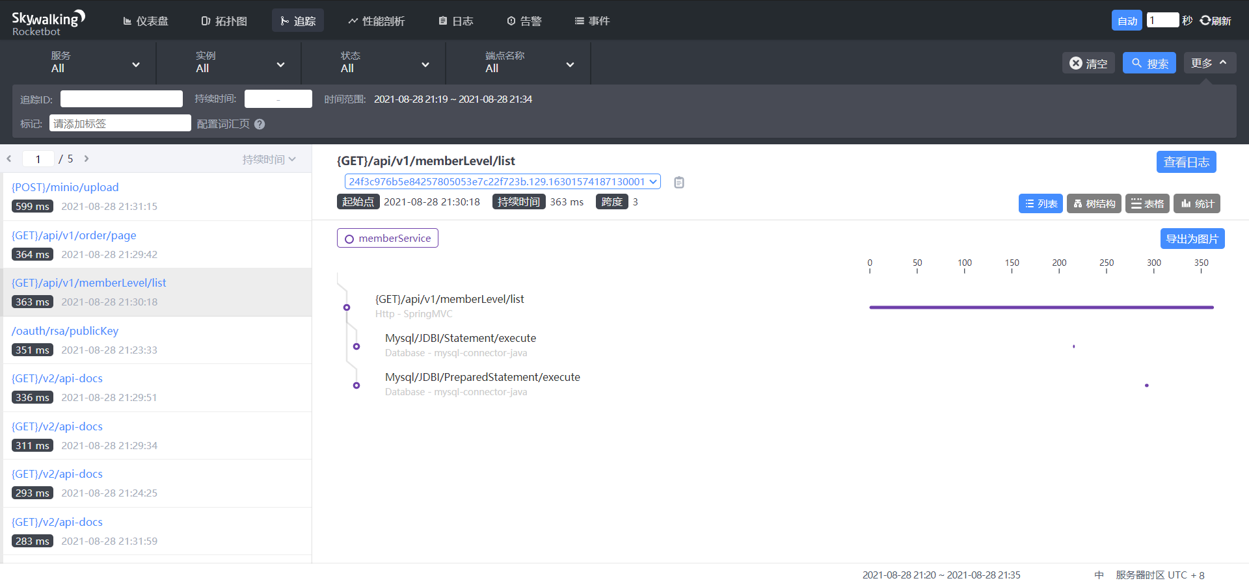Click the 查看日志 view logs button
This screenshot has height=585, width=1249.
[x=1186, y=162]
